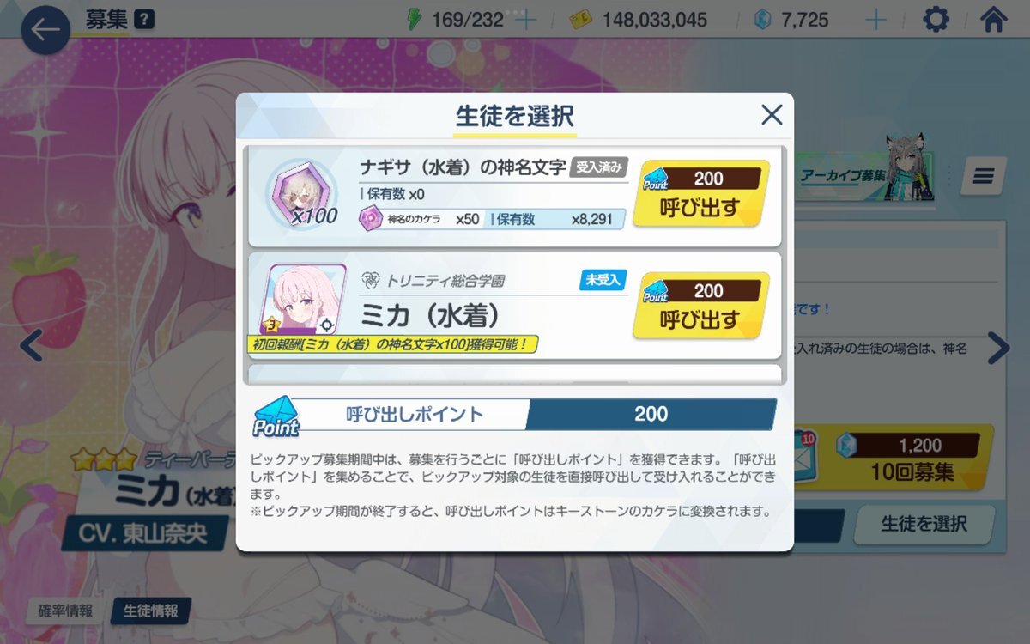Summon ナギサ（水着）の神名文字 for 200 points
The width and height of the screenshot is (1030, 644).
[x=701, y=194]
